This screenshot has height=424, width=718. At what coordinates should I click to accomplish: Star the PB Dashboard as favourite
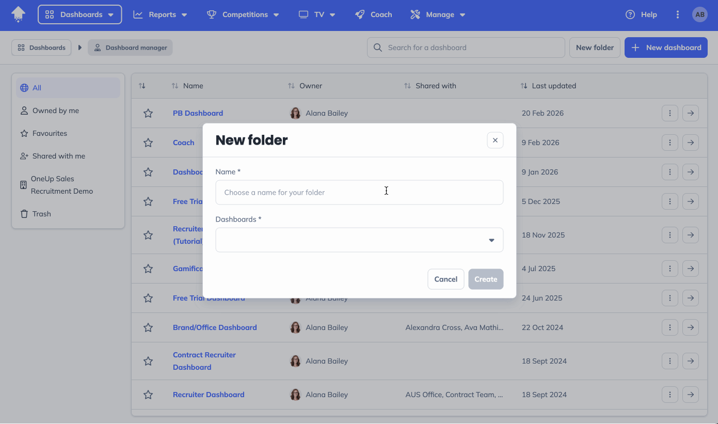(x=148, y=113)
